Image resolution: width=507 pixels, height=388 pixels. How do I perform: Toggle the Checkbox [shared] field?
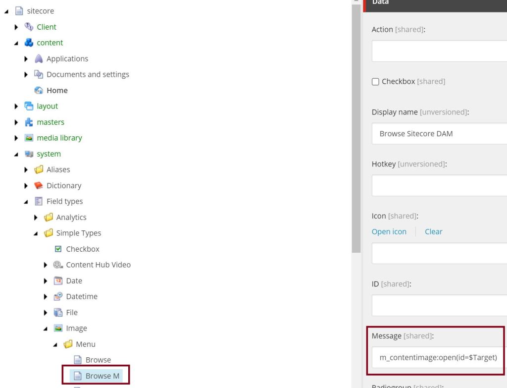[375, 82]
